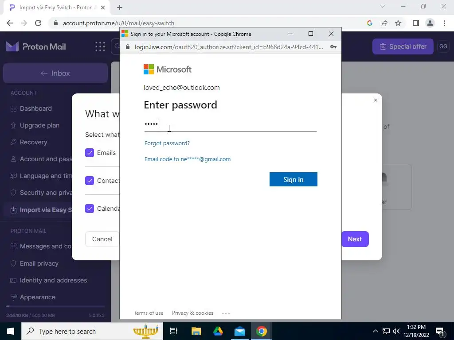Uncheck the Emails checkbox

tap(90, 153)
